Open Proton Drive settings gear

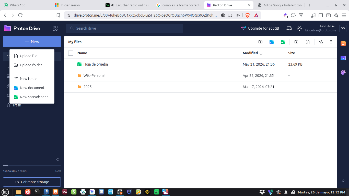point(299,28)
